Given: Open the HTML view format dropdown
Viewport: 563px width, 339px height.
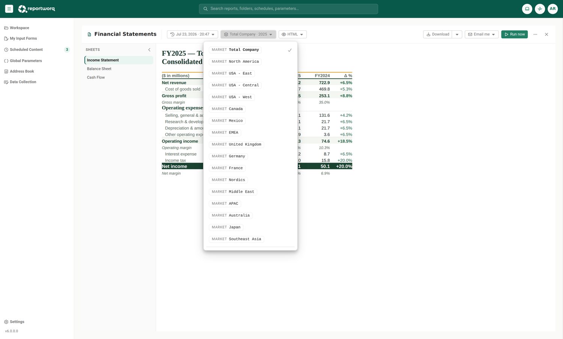Looking at the screenshot, I should pyautogui.click(x=292, y=34).
